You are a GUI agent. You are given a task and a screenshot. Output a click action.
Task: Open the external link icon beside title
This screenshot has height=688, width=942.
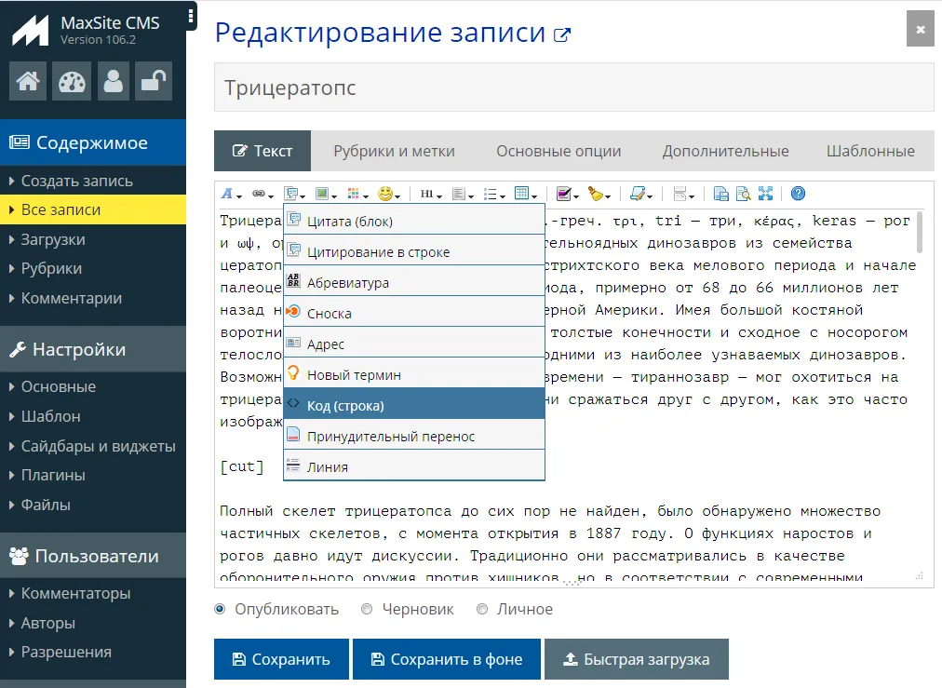pos(562,35)
